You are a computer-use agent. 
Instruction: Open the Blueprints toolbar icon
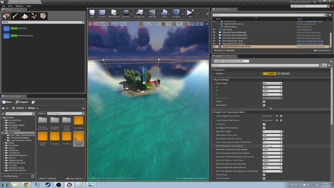(x=139, y=14)
